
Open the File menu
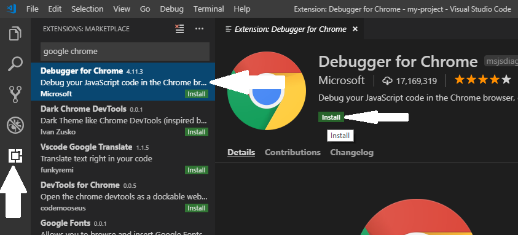click(x=33, y=9)
